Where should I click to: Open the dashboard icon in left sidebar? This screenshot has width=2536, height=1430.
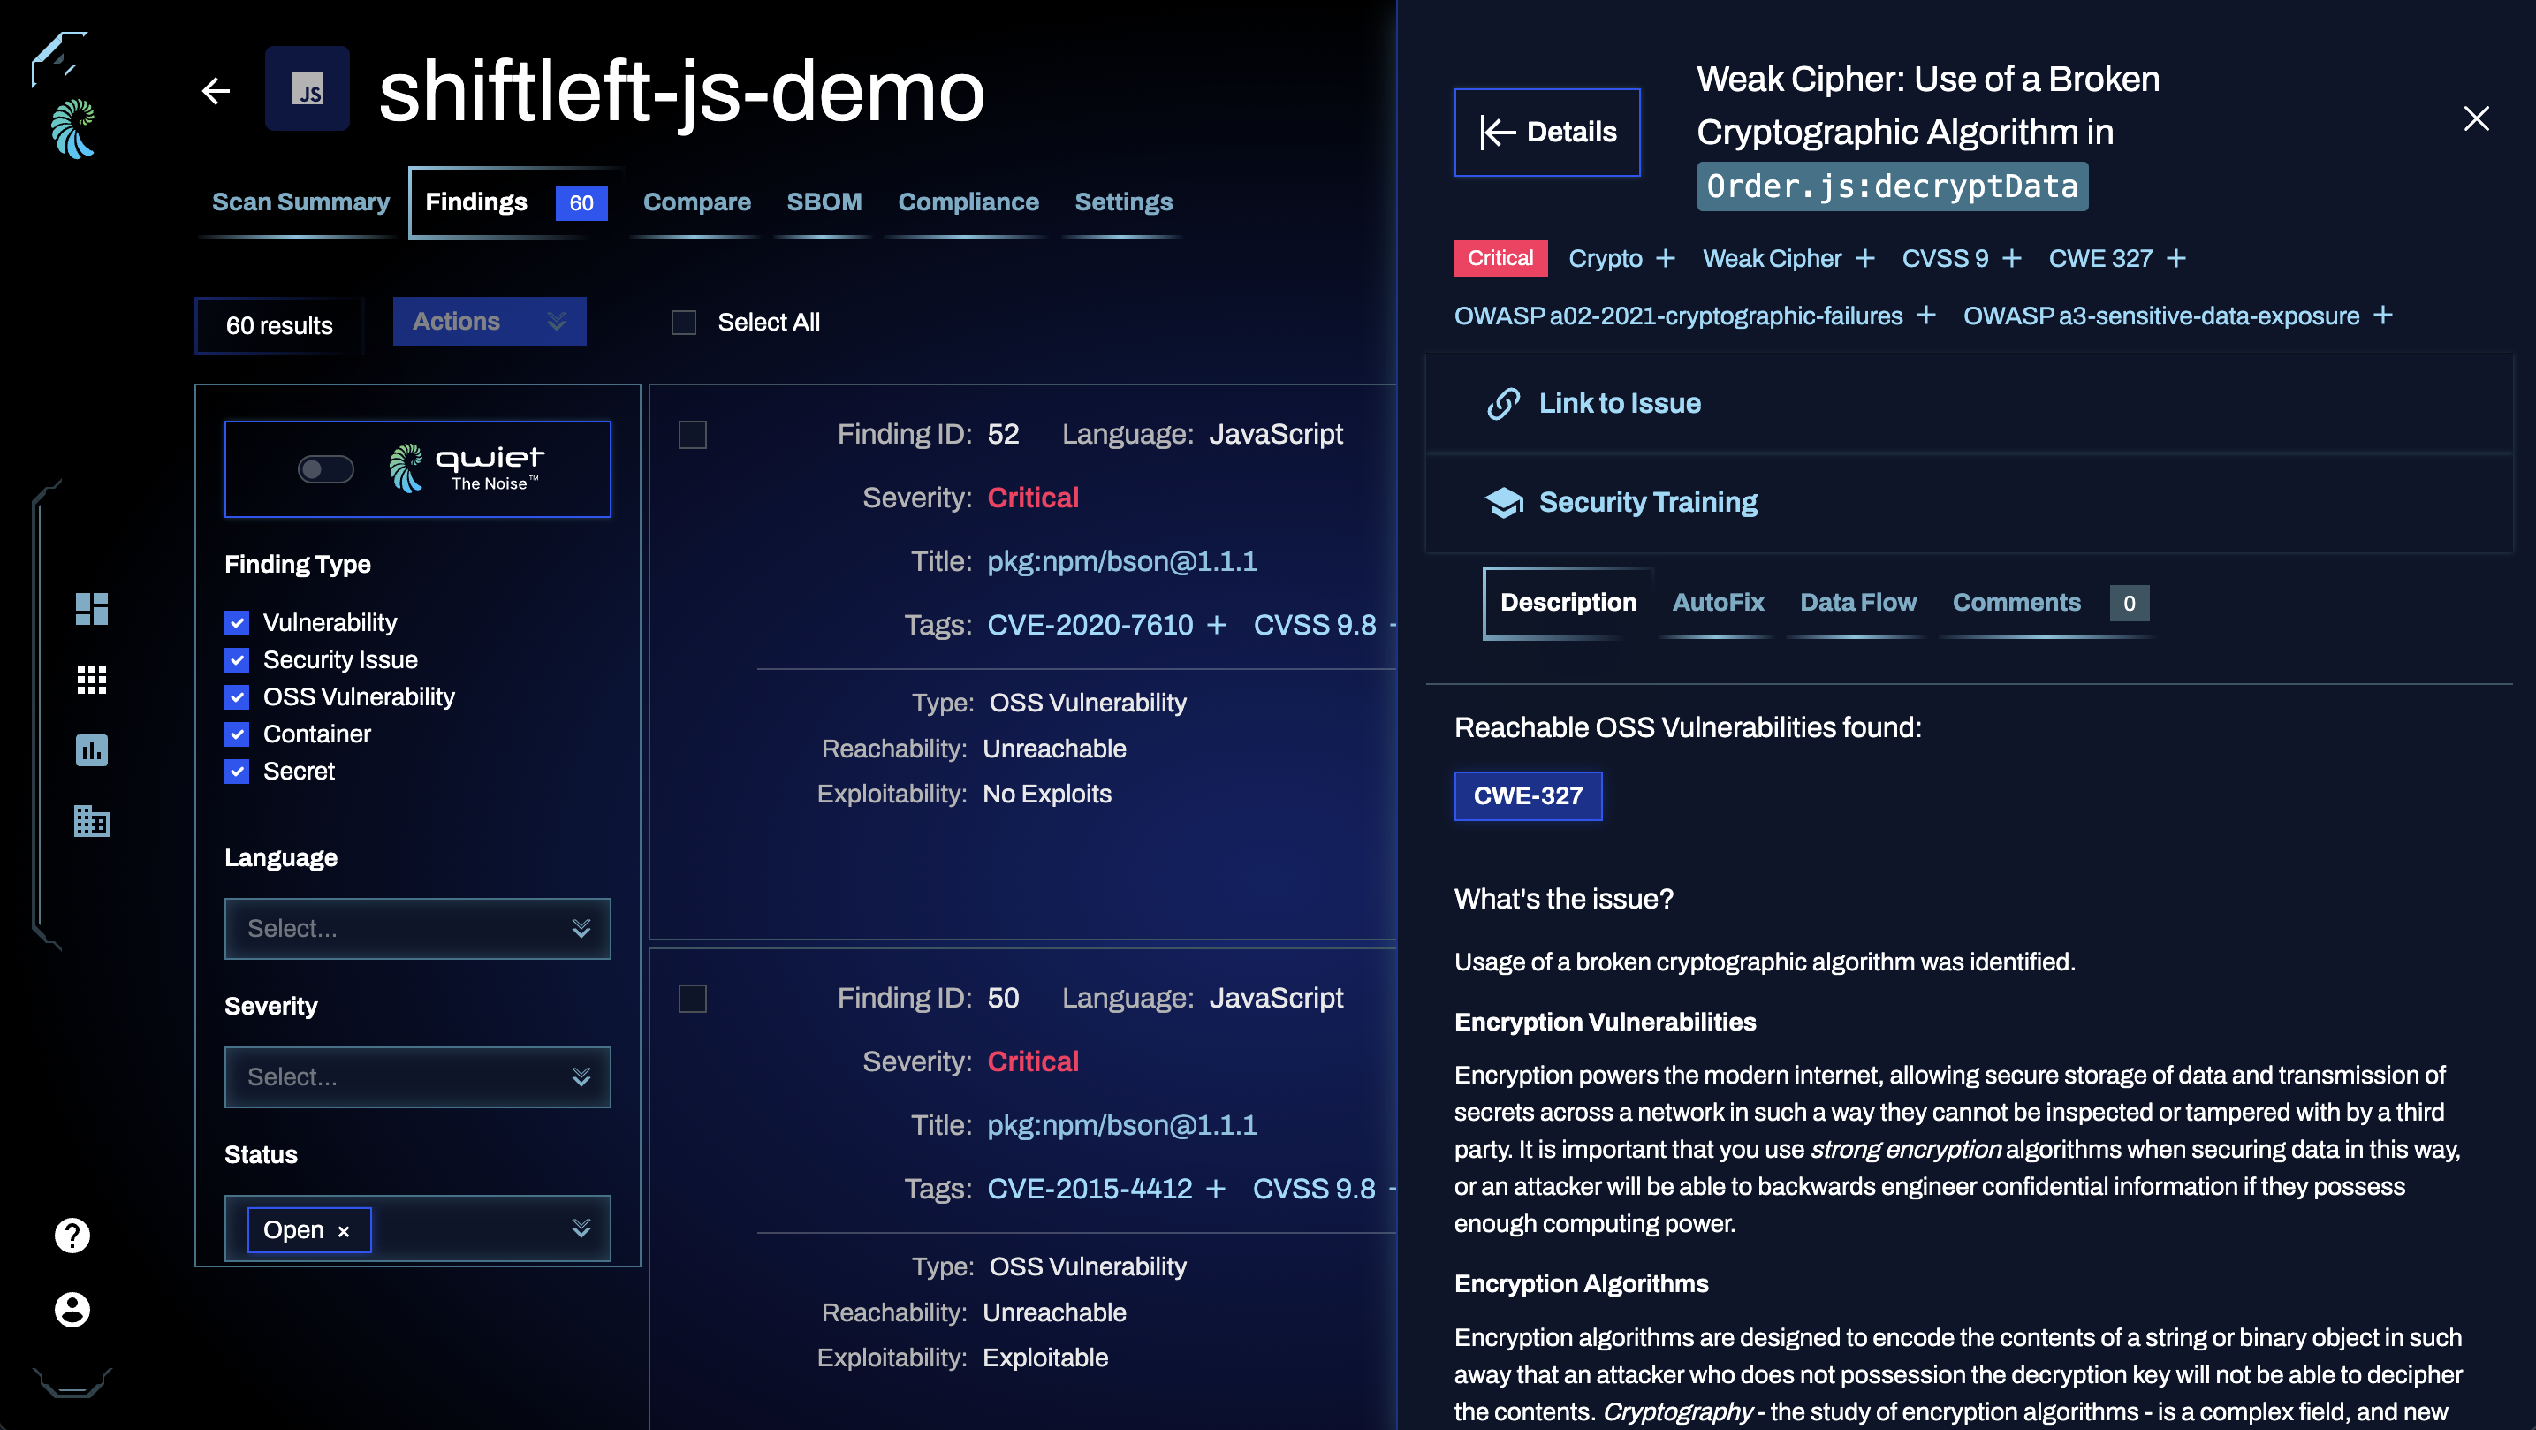(92, 609)
